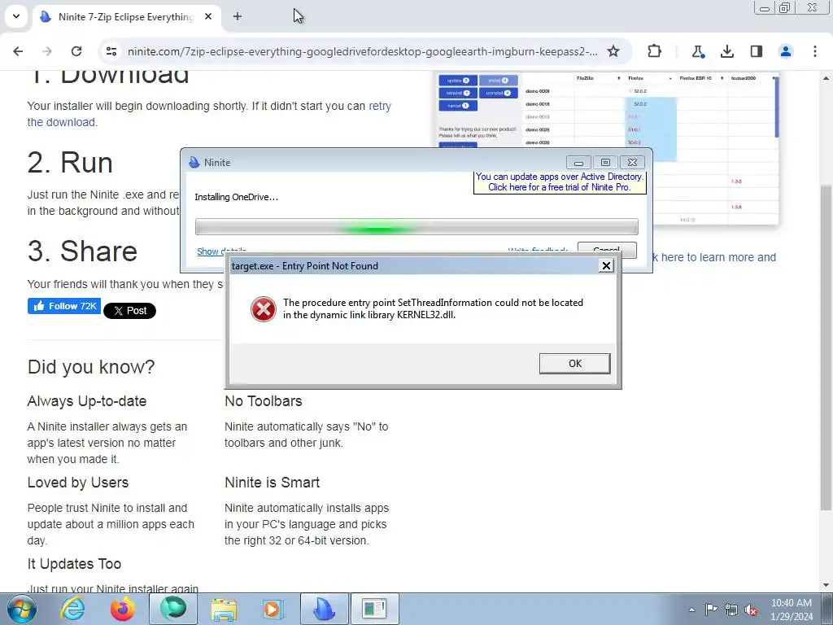833x625 pixels.
Task: View site information icon in the address bar
Action: [111, 51]
